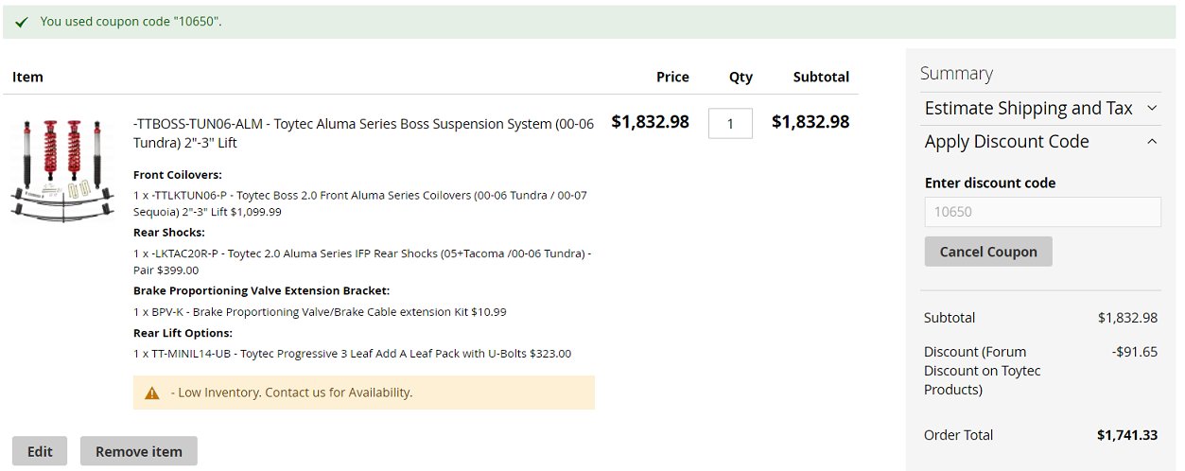Click the Order Total amount $1,741.33
The image size is (1185, 471).
point(1127,435)
